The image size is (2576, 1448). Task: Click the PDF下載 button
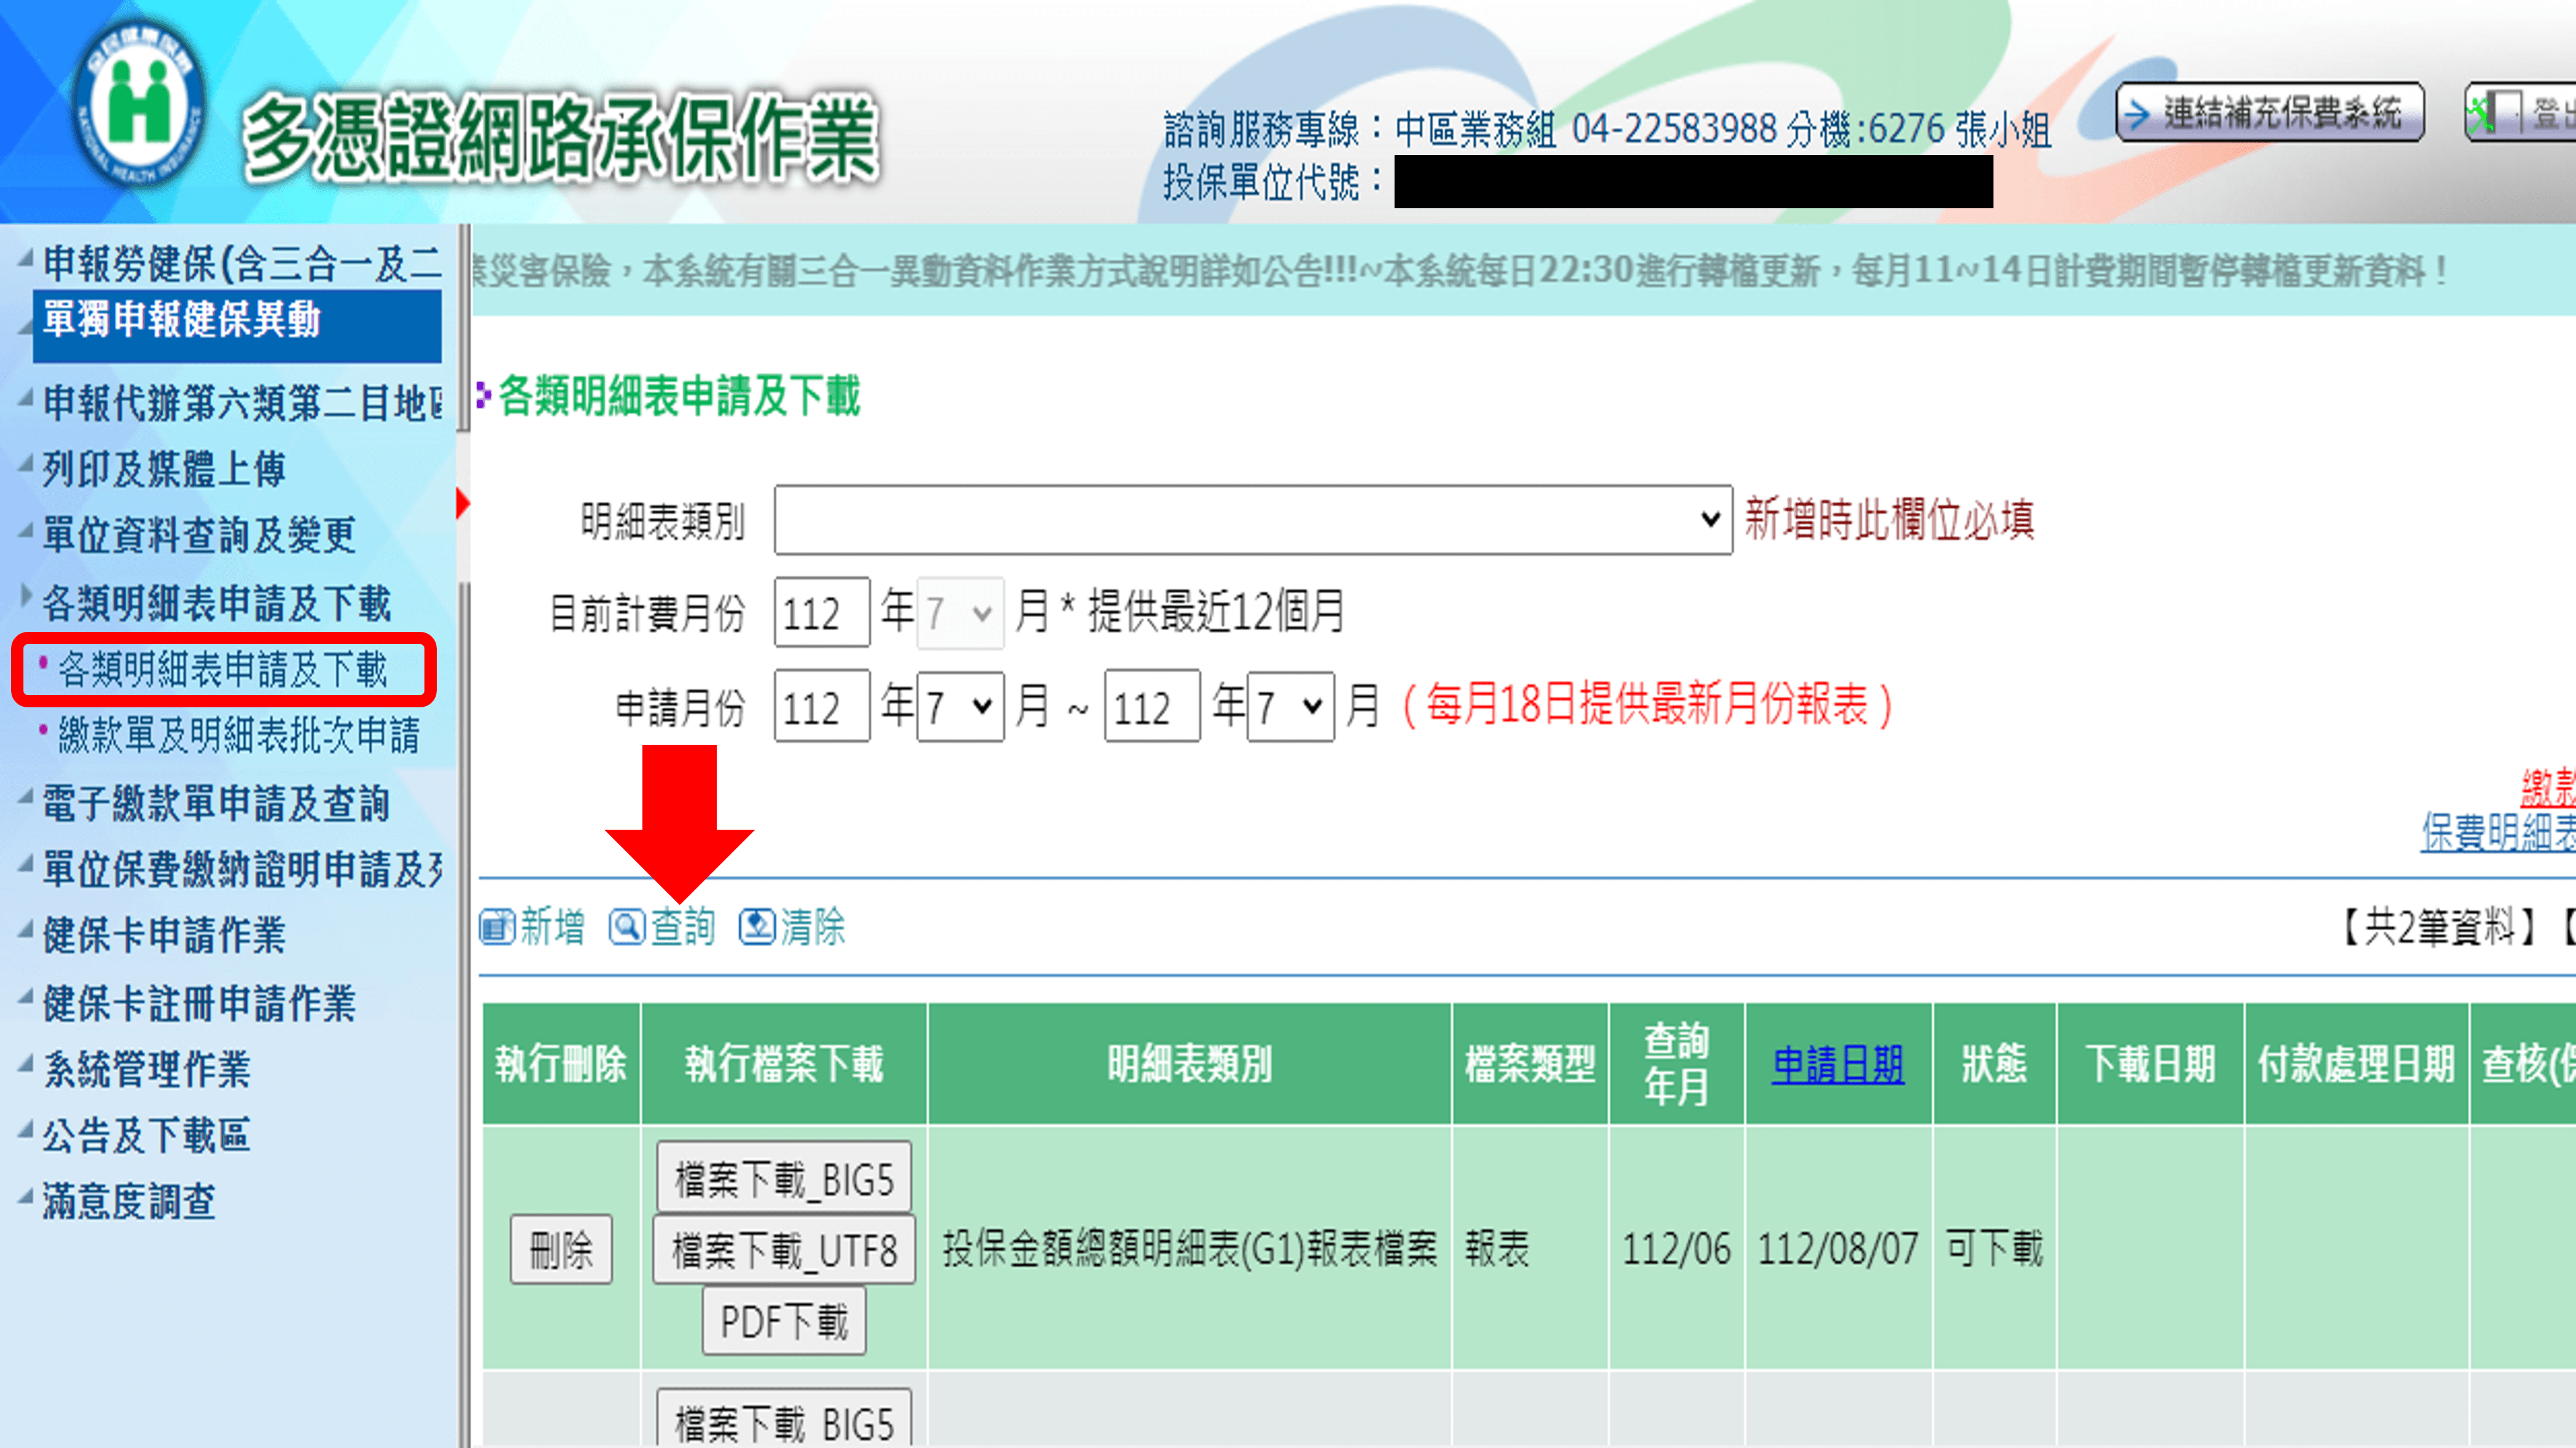point(784,1321)
